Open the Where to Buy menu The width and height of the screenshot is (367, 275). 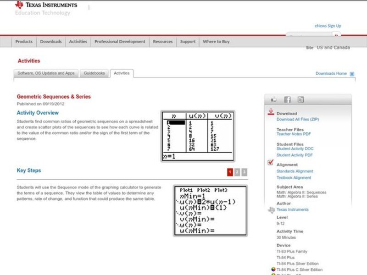pos(216,41)
